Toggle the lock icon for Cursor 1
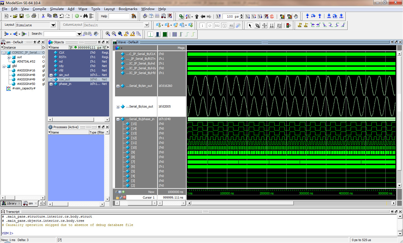The width and height of the screenshot is (403, 243). (118, 197)
